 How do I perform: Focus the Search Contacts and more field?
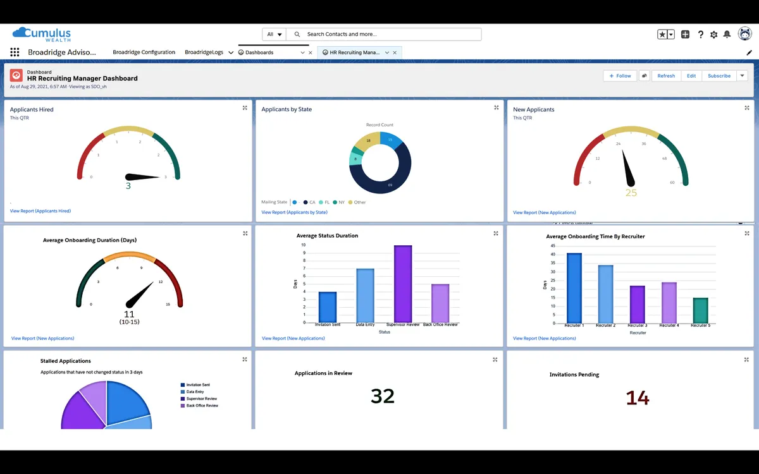pyautogui.click(x=384, y=34)
